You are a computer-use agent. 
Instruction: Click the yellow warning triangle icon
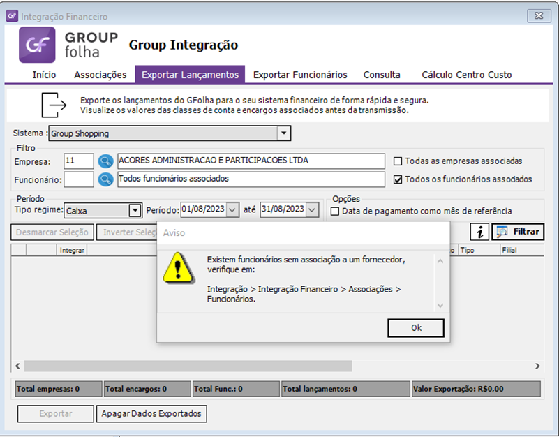pos(179,268)
